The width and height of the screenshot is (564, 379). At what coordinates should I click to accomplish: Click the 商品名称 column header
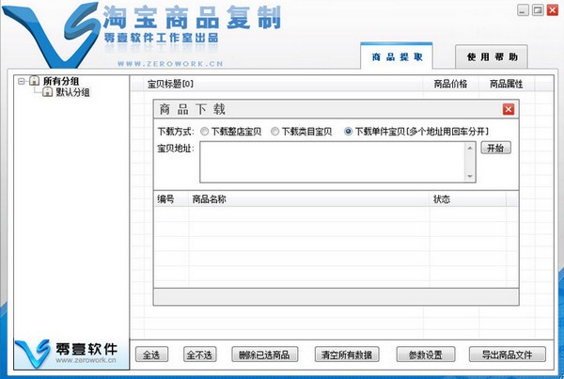click(309, 199)
